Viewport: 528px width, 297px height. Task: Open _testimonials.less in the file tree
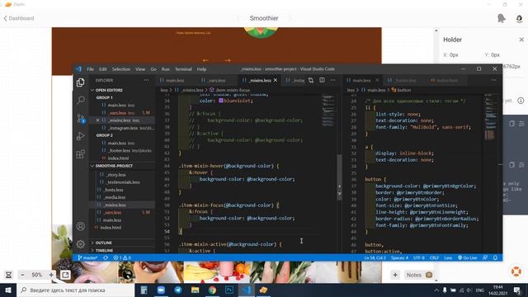click(x=123, y=182)
